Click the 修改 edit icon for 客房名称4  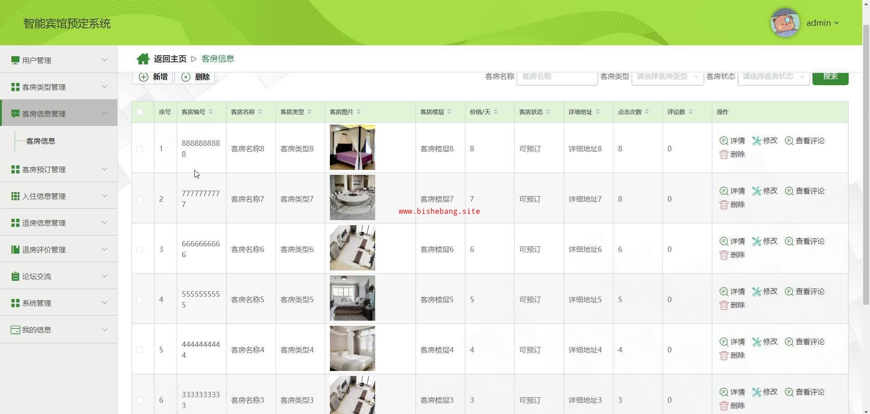[x=757, y=342]
